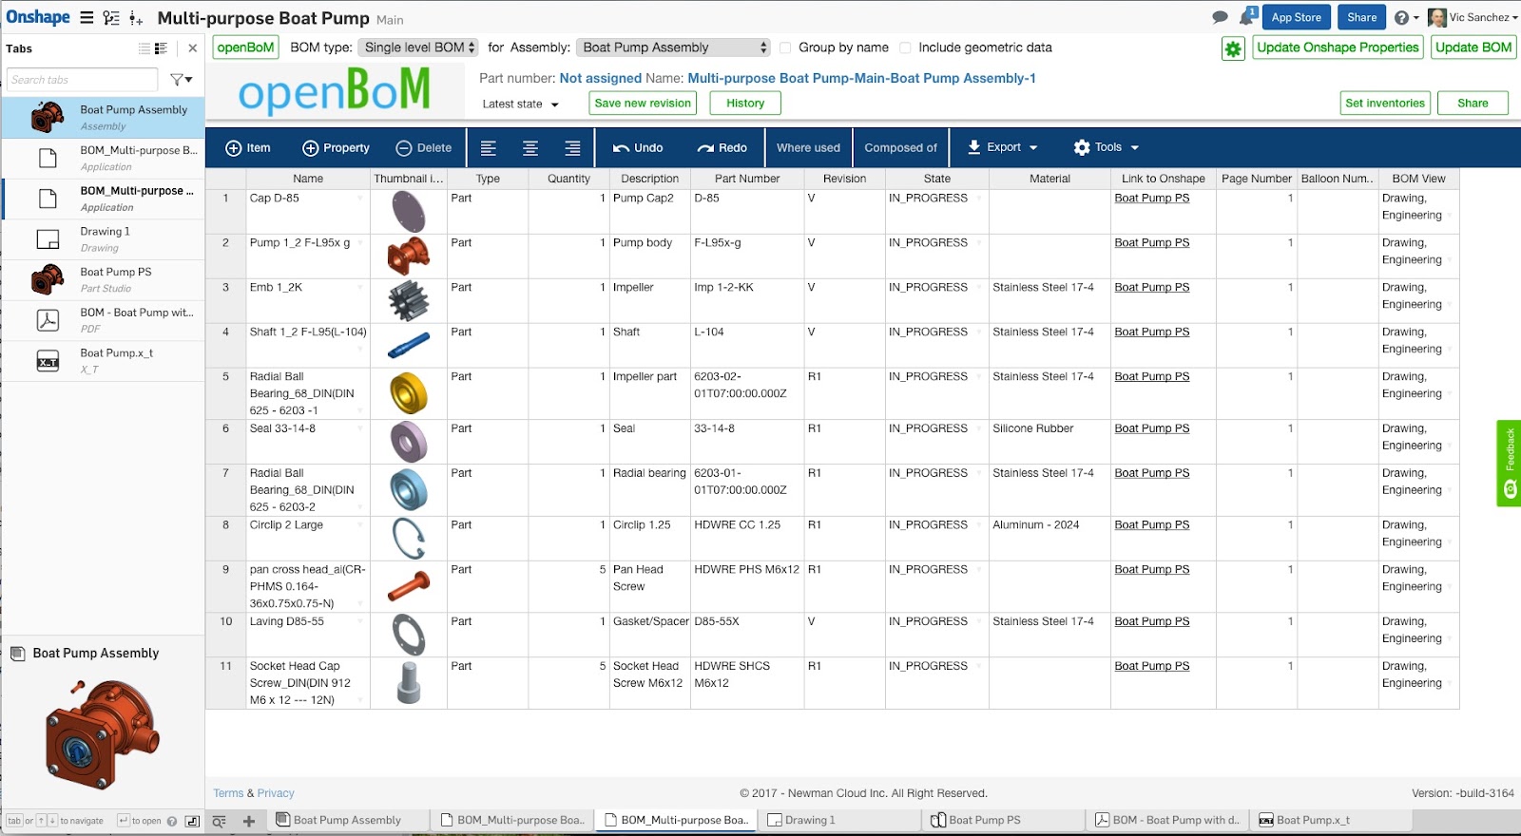Image resolution: width=1521 pixels, height=836 pixels.
Task: Click the create version icon beside the document title
Action: [136, 18]
